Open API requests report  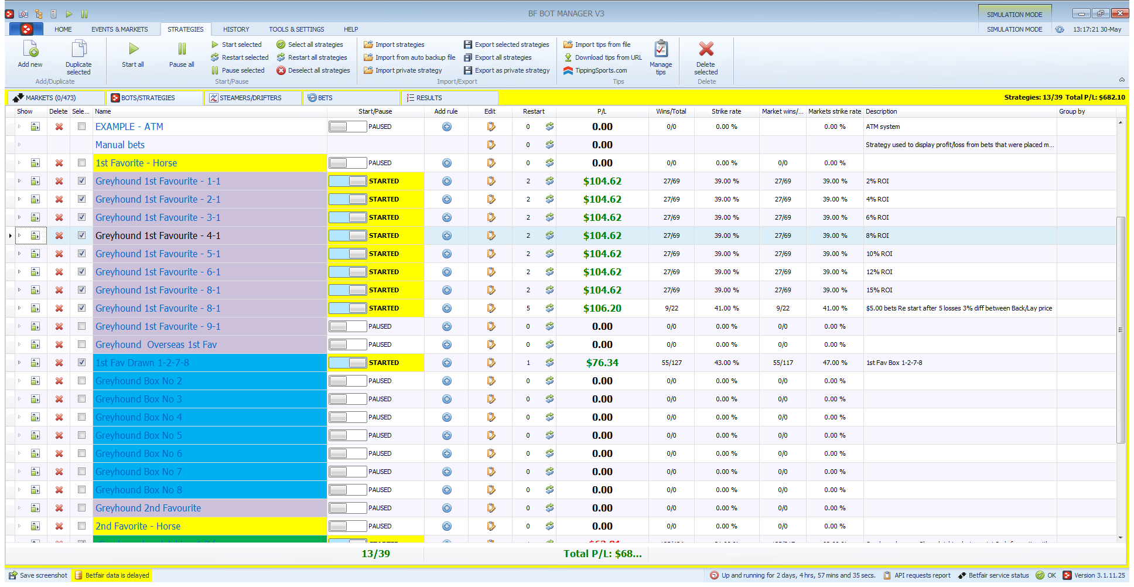click(x=917, y=575)
